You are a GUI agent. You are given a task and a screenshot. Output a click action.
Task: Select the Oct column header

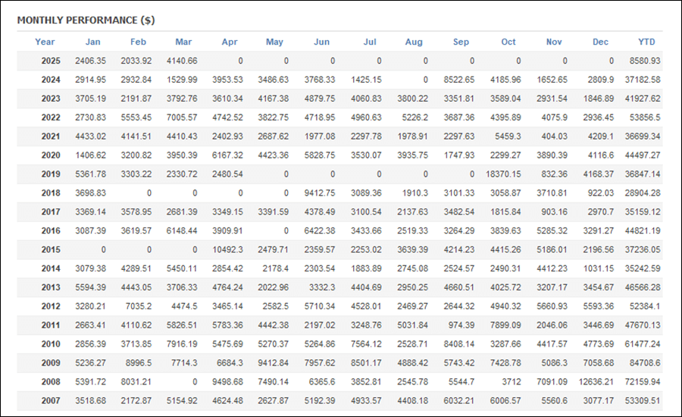[508, 42]
